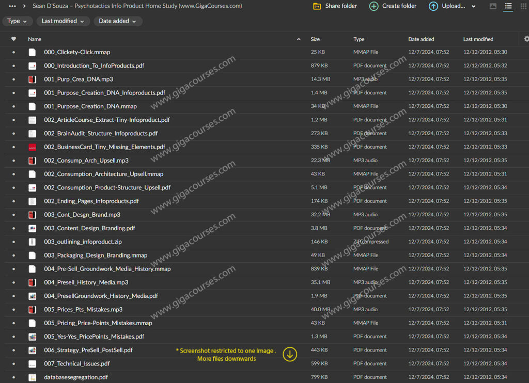Click the MP3 icon for 001_Purp_Crea_DNA.mp3

tap(32, 79)
